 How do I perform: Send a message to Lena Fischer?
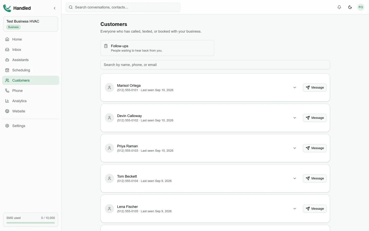point(315,209)
